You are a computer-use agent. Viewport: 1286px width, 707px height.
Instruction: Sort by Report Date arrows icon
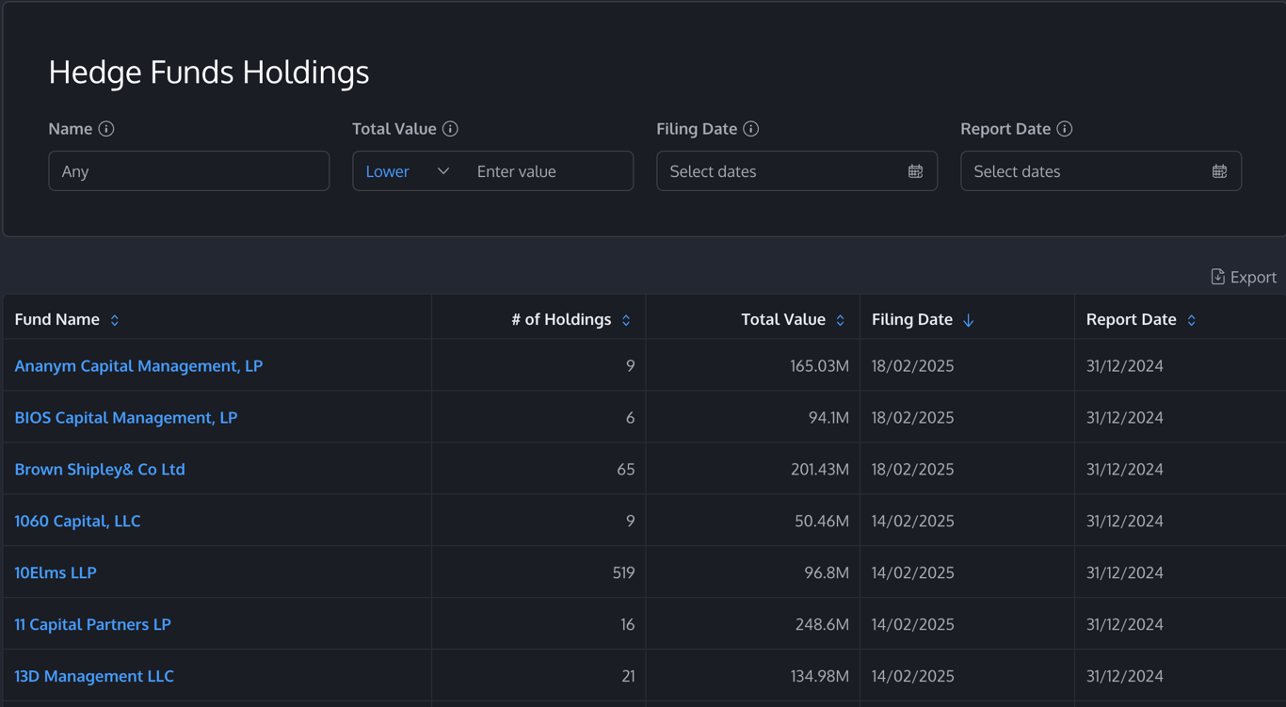pos(1191,320)
